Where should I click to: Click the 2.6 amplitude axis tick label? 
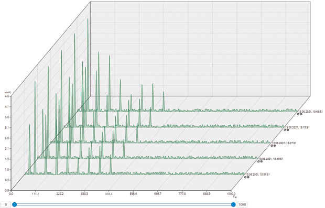[x=7, y=138]
